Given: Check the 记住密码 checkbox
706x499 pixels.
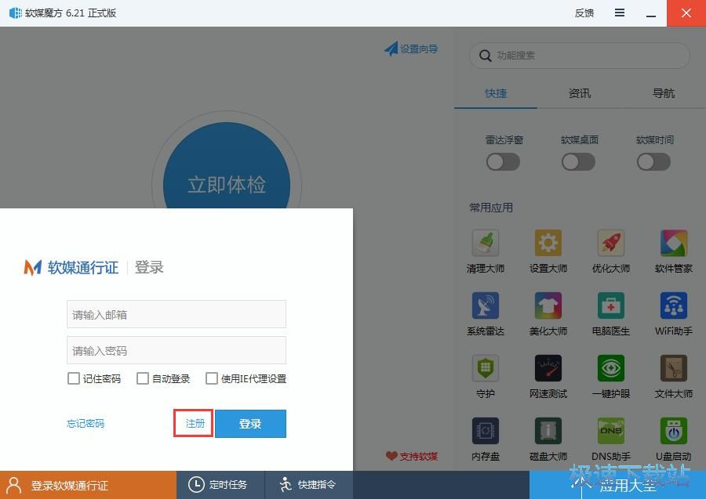Looking at the screenshot, I should point(74,378).
